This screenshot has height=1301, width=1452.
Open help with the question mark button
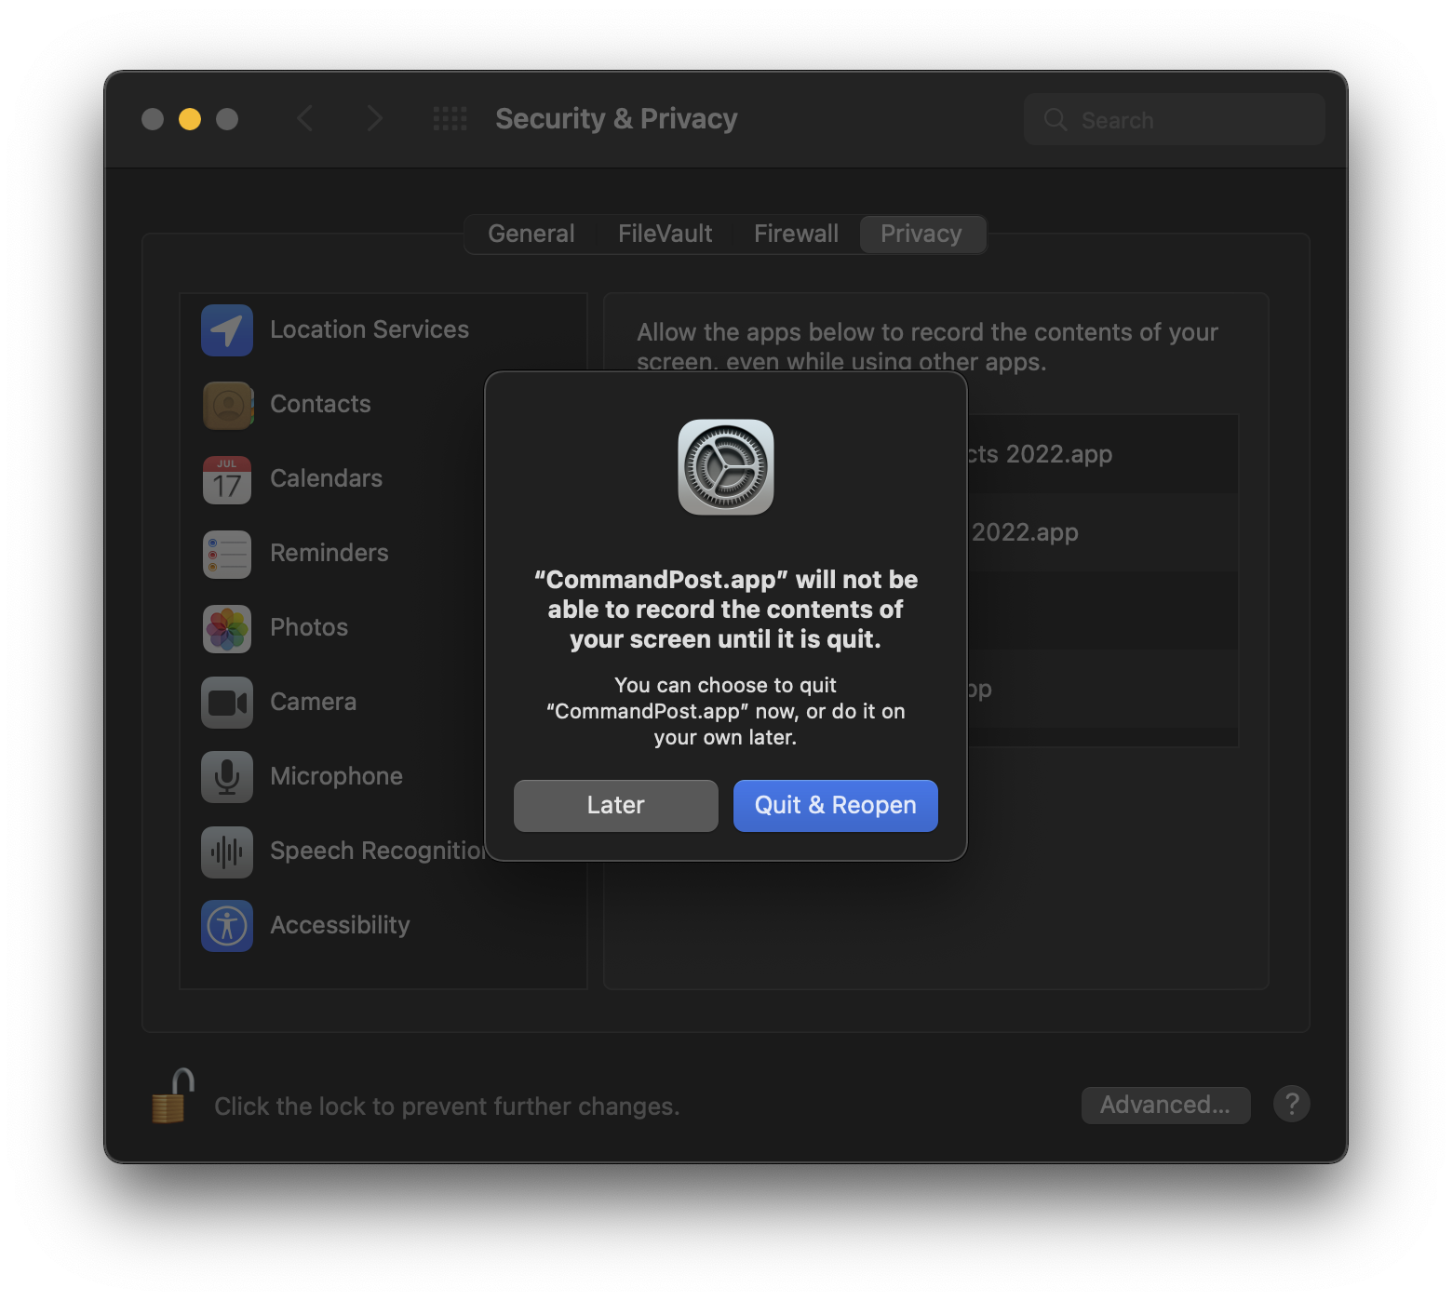pyautogui.click(x=1292, y=1105)
